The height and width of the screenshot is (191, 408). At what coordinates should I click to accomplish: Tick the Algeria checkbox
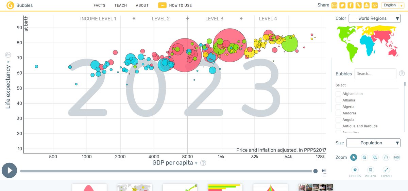(x=338, y=107)
